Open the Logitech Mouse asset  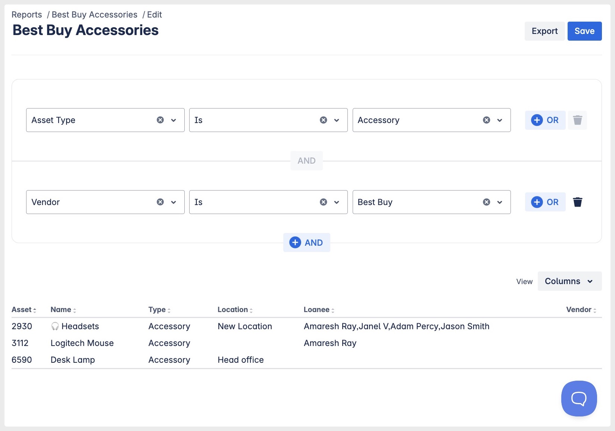tap(82, 343)
